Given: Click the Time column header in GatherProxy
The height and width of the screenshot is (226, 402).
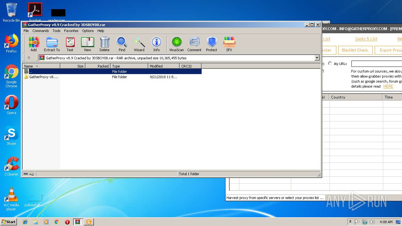Looking at the screenshot, I should [392, 97].
